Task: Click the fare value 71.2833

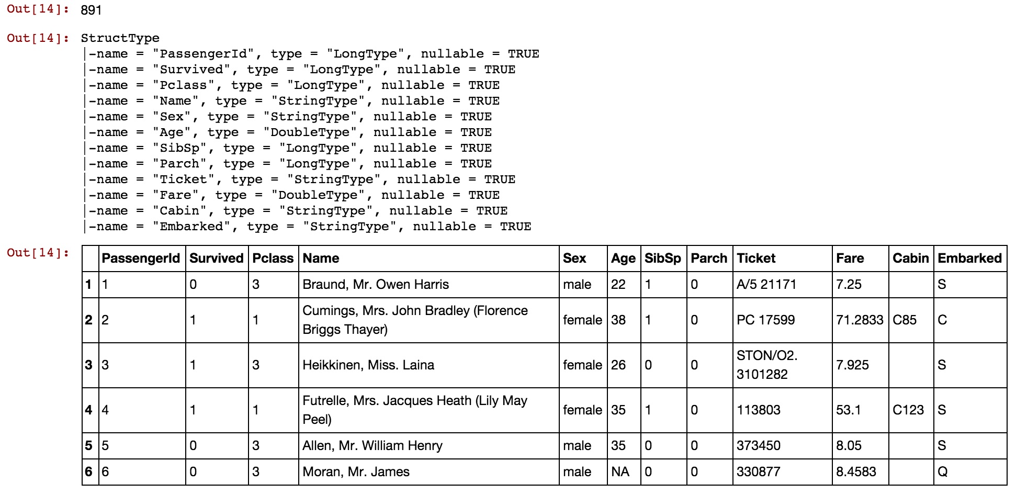Action: (x=860, y=320)
